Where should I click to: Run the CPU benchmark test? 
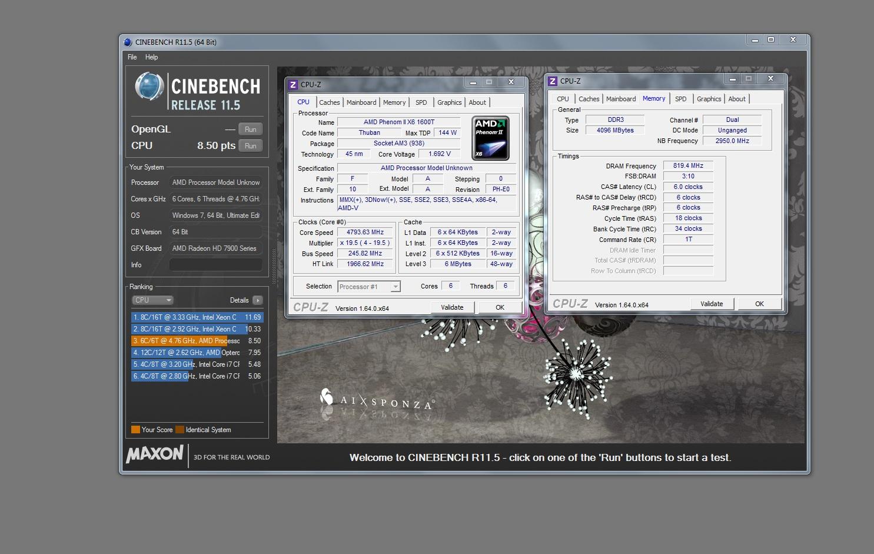(251, 146)
